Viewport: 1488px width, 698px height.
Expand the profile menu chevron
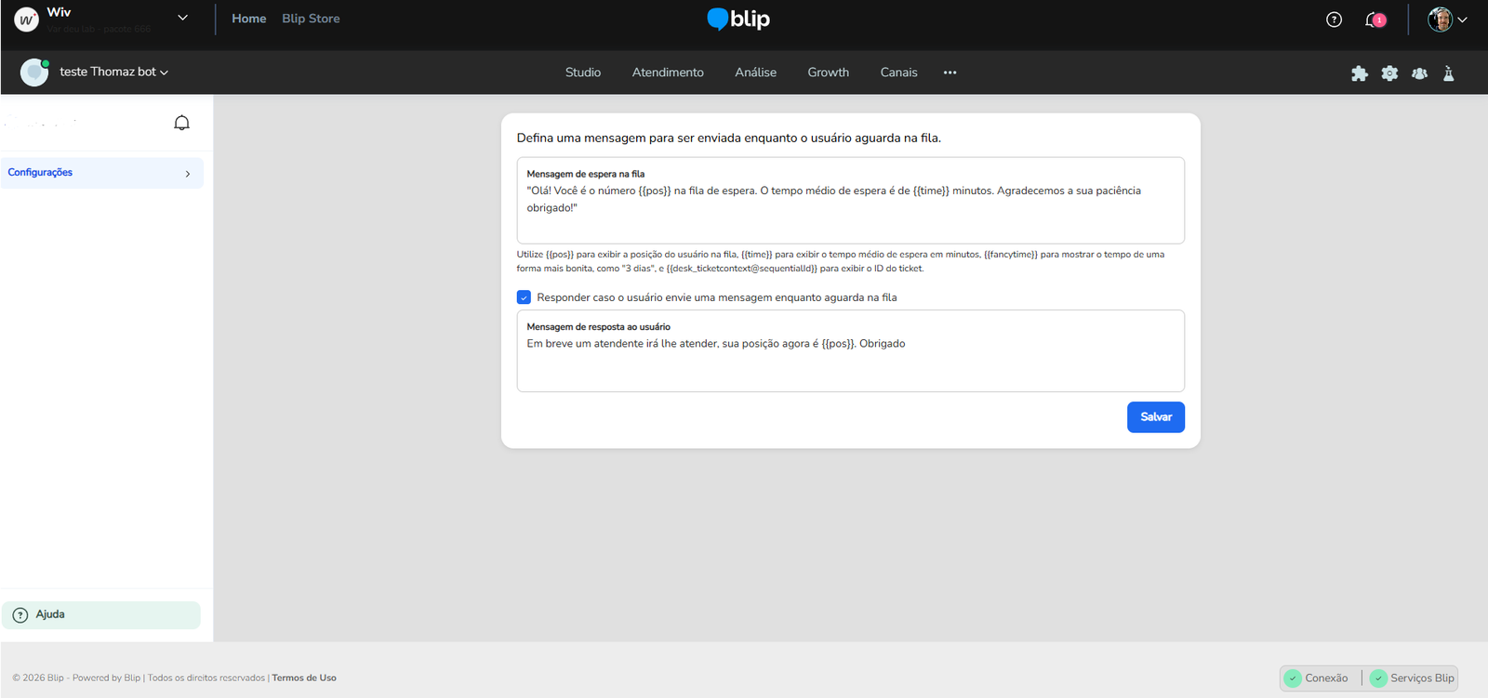(1462, 20)
